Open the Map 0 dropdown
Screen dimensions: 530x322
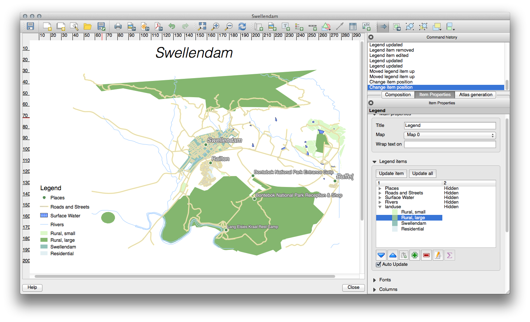click(449, 135)
